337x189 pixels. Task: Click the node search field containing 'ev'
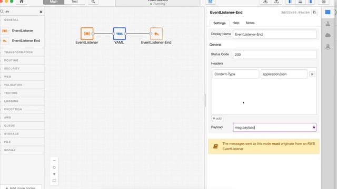(x=22, y=12)
